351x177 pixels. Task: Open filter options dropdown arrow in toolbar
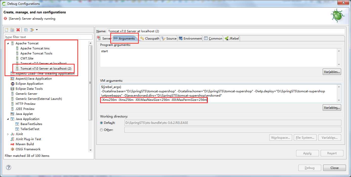37,30
